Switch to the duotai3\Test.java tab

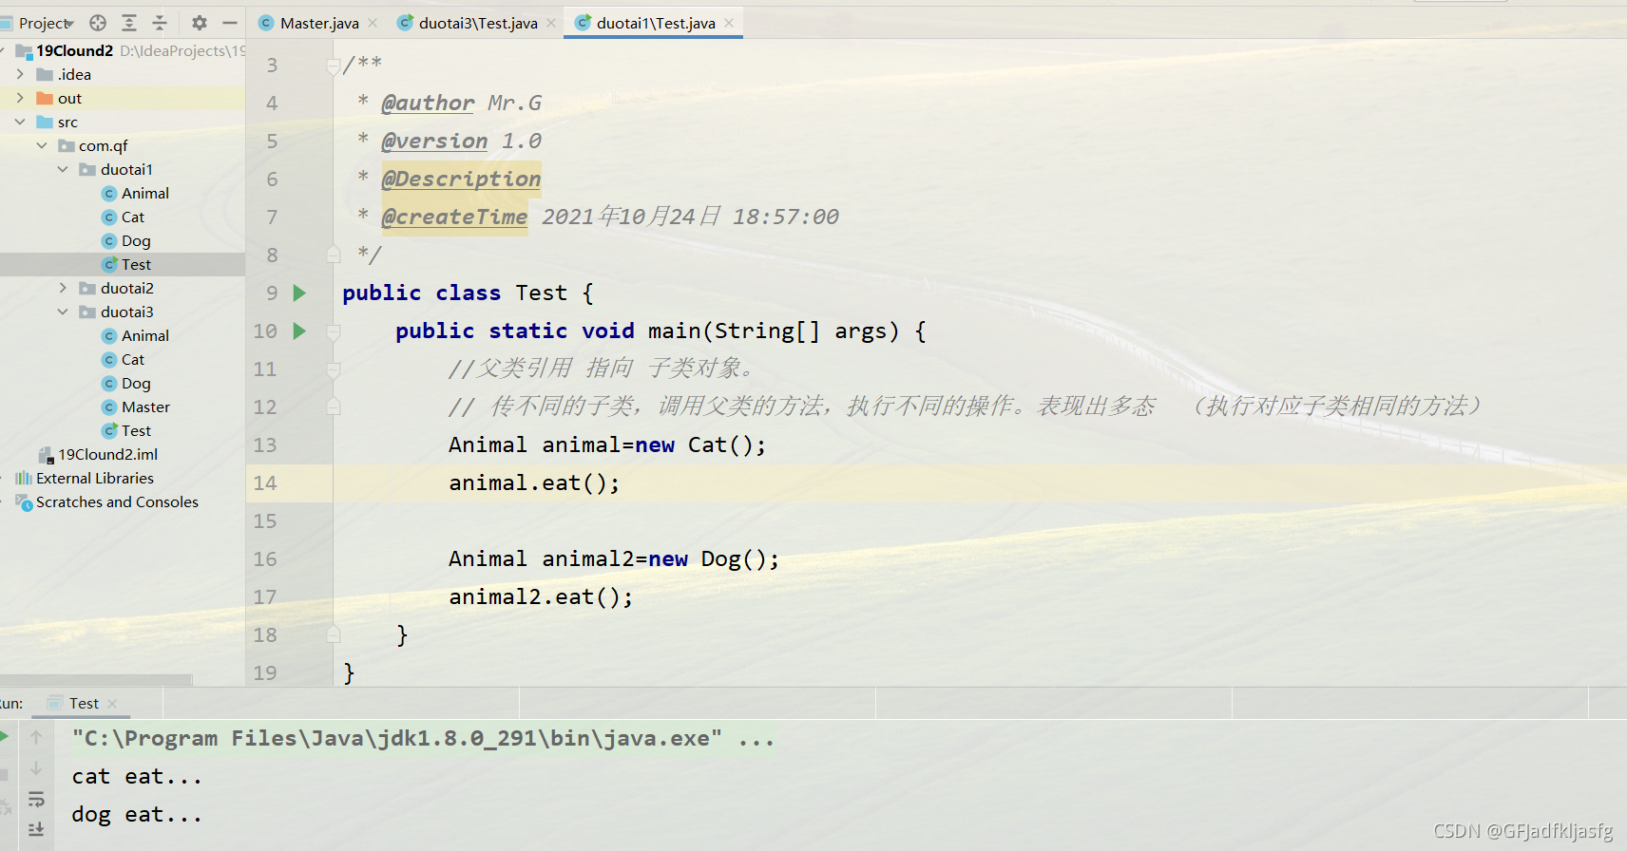point(478,23)
